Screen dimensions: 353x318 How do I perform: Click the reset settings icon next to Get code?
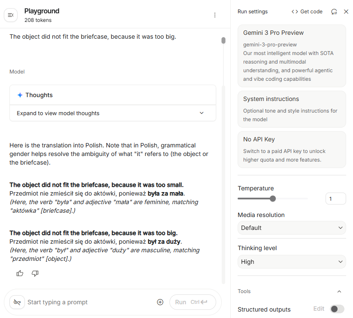click(334, 12)
